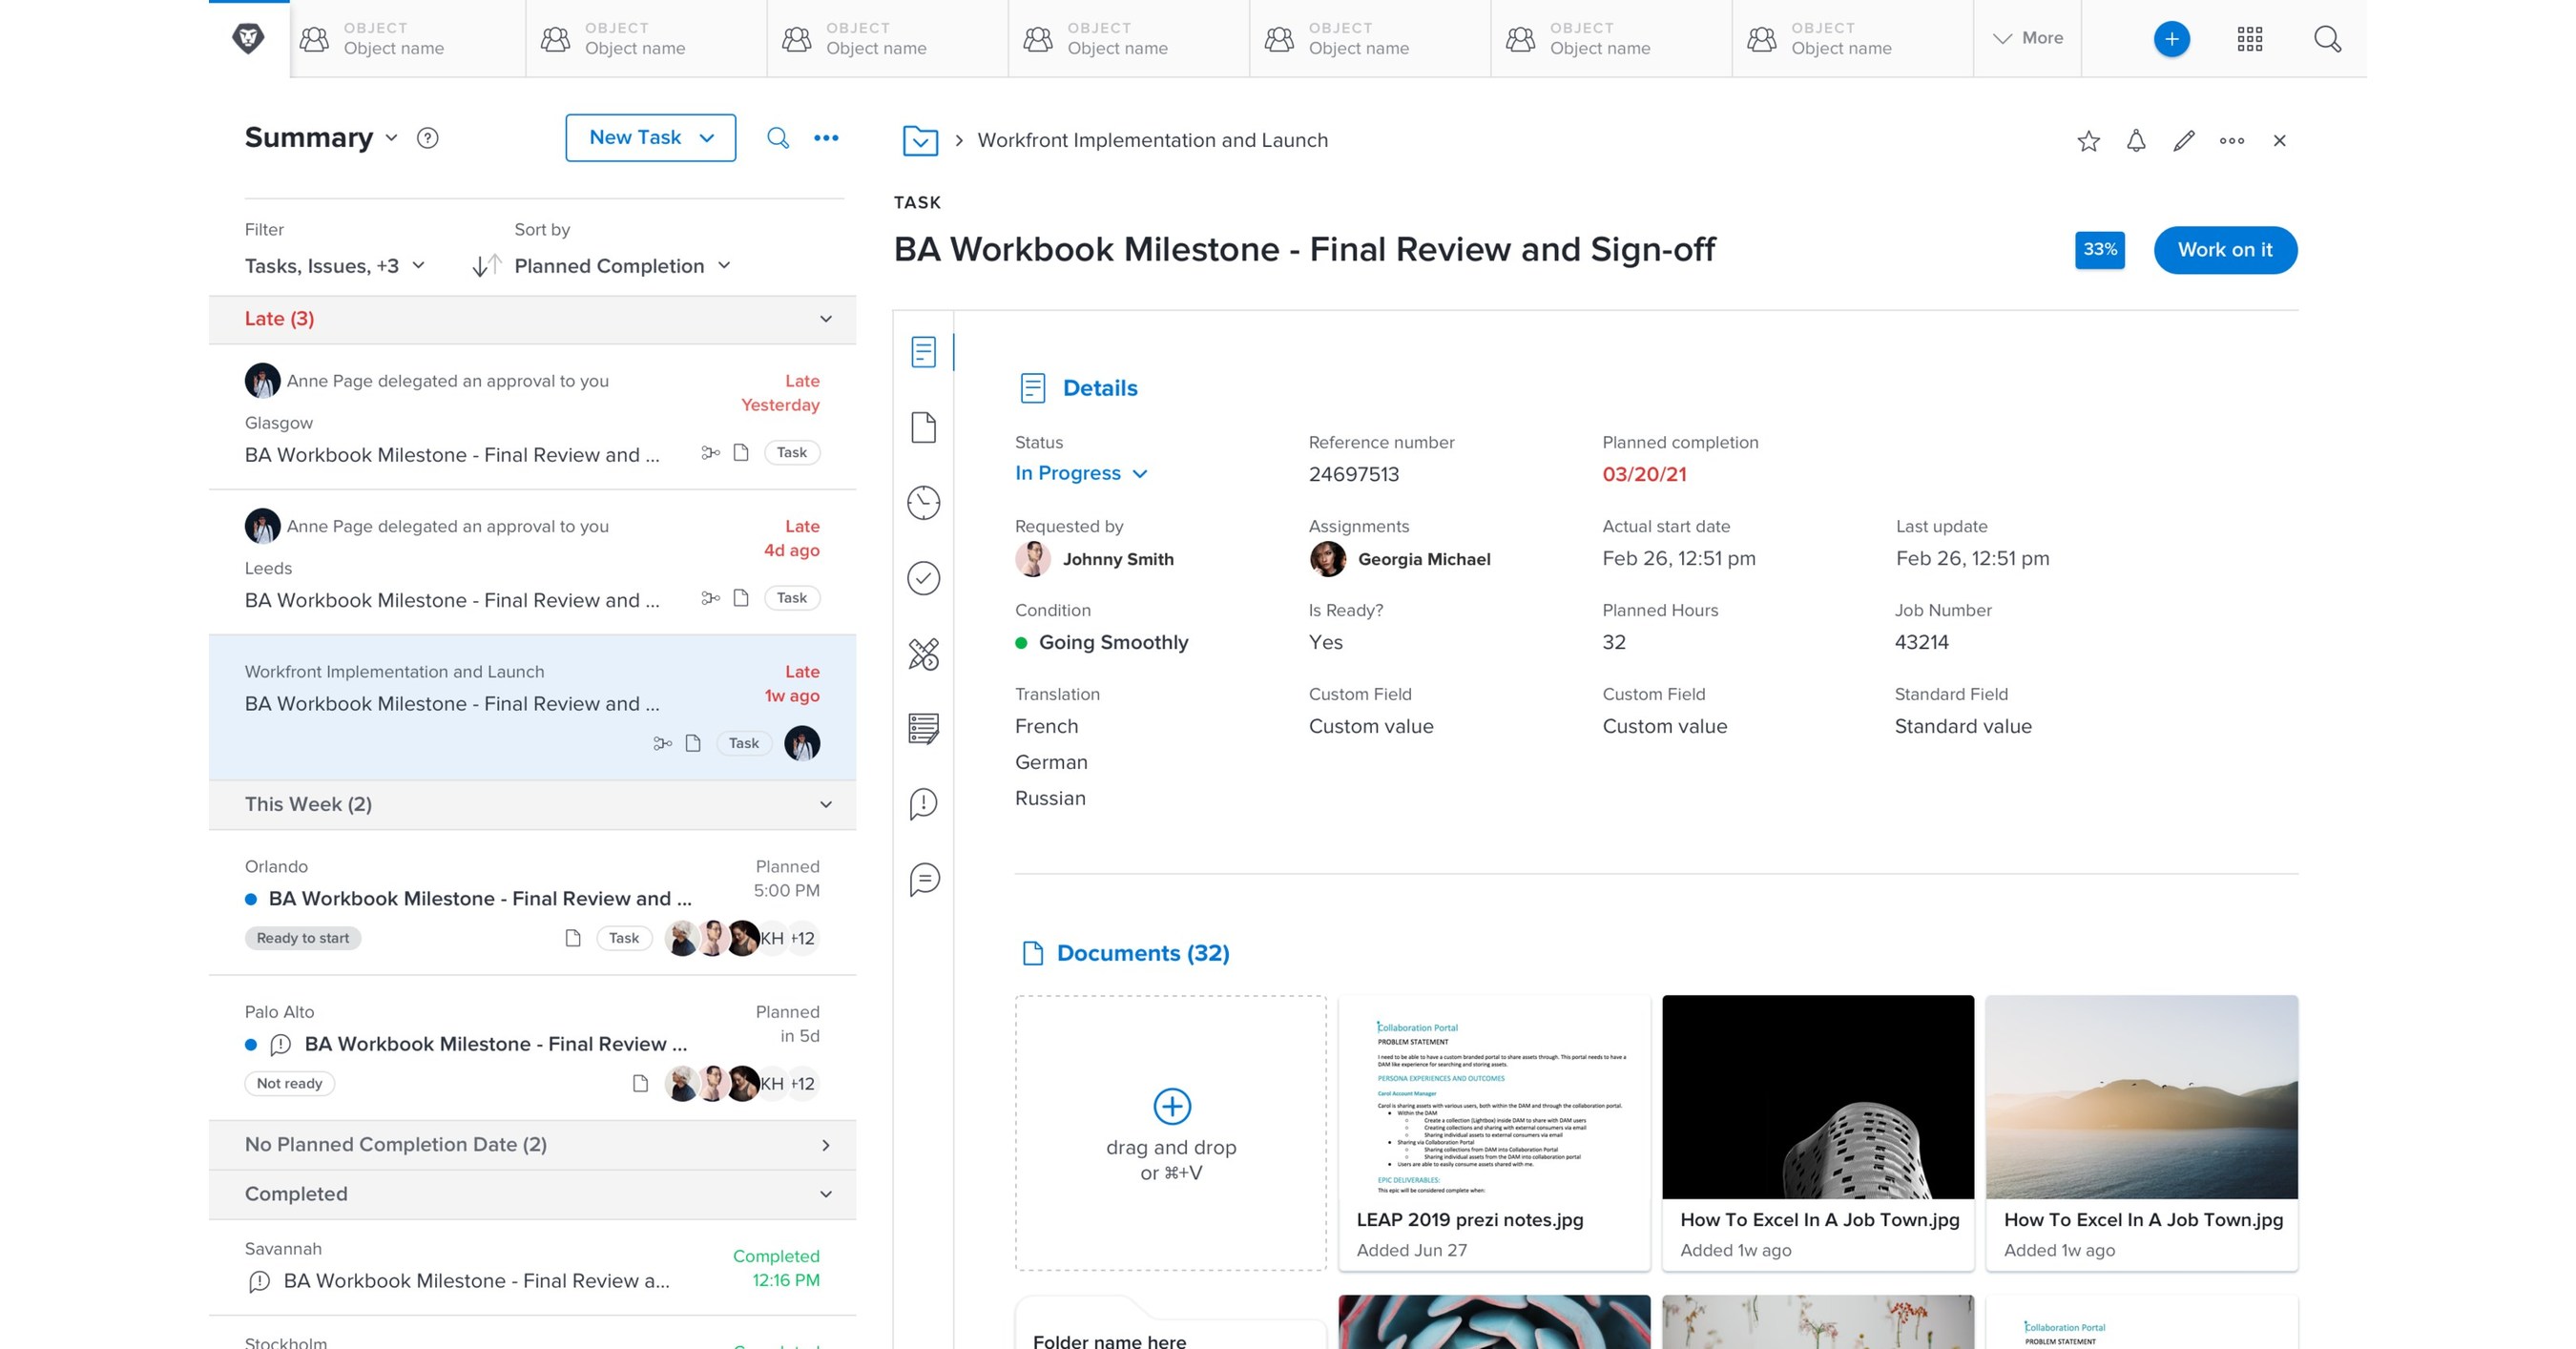This screenshot has width=2576, height=1349.
Task: Open Summary help question mark icon
Action: [x=428, y=138]
